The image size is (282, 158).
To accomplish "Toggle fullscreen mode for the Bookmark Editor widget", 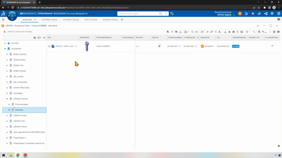I will [270, 25].
